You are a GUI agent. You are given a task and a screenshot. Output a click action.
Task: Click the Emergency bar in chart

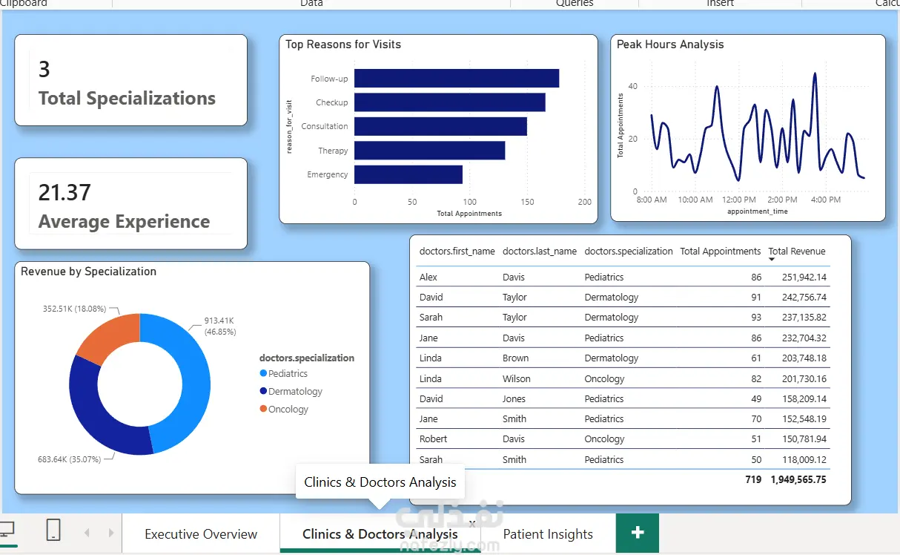click(408, 174)
